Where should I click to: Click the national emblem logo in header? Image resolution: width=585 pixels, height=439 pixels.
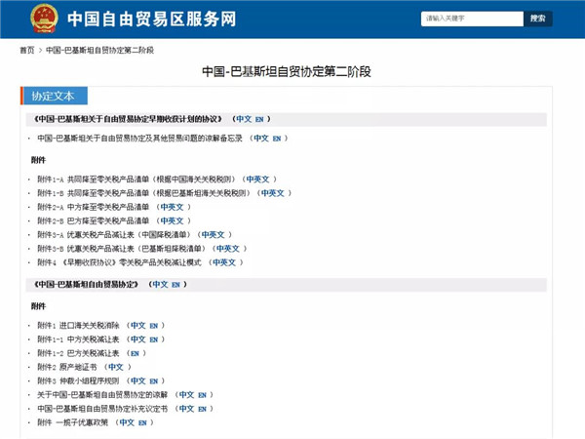[43, 19]
